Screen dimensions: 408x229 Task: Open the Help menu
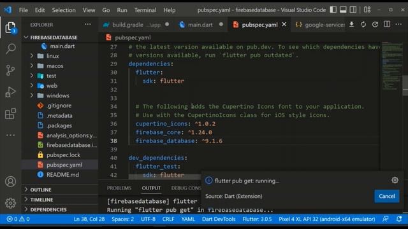pos(170,10)
